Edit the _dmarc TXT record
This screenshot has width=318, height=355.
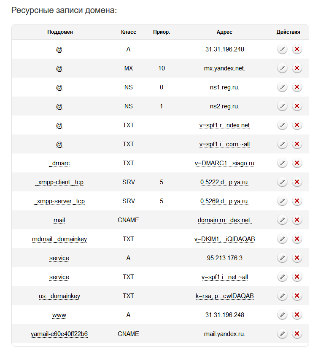coord(282,163)
